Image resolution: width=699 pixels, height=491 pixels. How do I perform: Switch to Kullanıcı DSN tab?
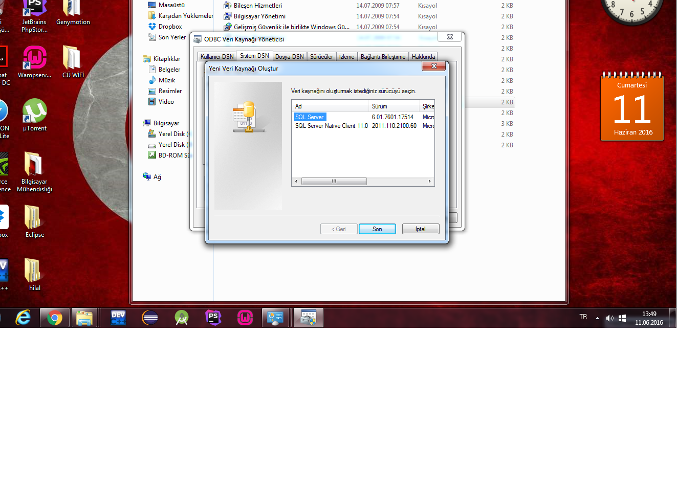(x=217, y=57)
